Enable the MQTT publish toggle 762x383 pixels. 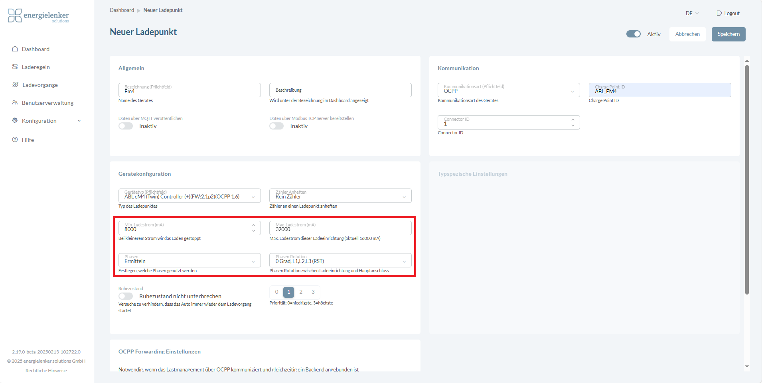tap(126, 126)
